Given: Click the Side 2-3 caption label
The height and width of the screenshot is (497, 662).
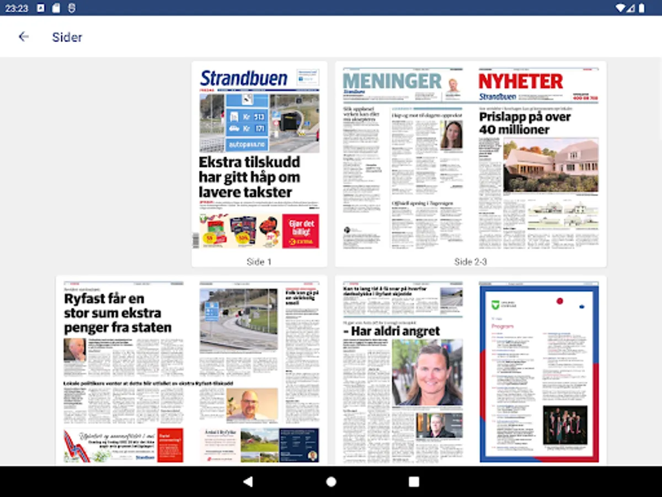Looking at the screenshot, I should click(471, 262).
